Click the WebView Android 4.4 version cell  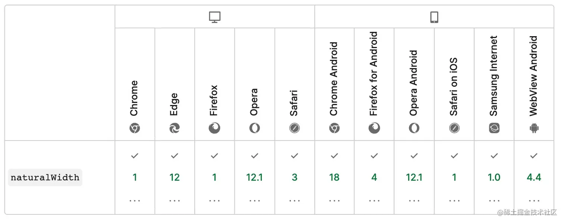point(534,178)
